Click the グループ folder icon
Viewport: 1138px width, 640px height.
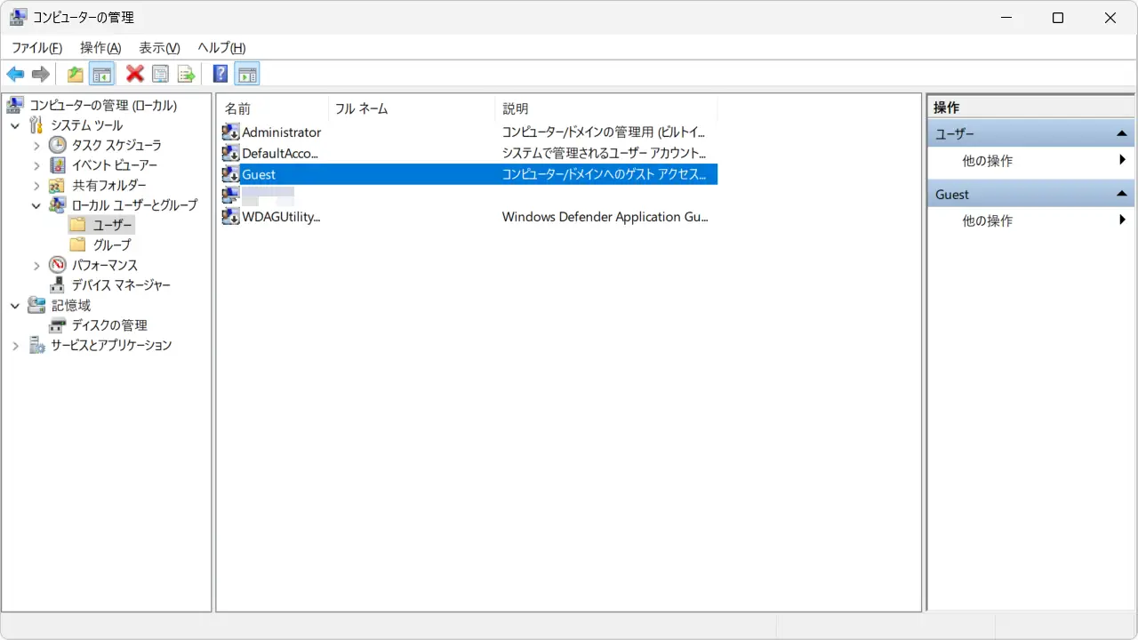[78, 244]
